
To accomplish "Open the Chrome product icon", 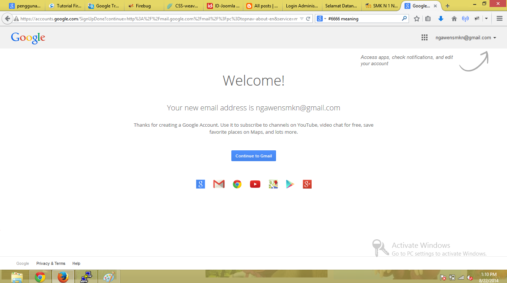I will point(237,184).
